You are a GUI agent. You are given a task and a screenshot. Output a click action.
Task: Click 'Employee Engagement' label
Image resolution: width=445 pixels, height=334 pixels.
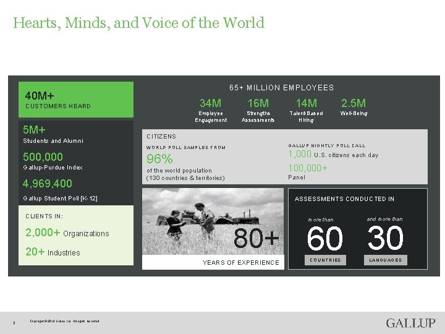[211, 117]
